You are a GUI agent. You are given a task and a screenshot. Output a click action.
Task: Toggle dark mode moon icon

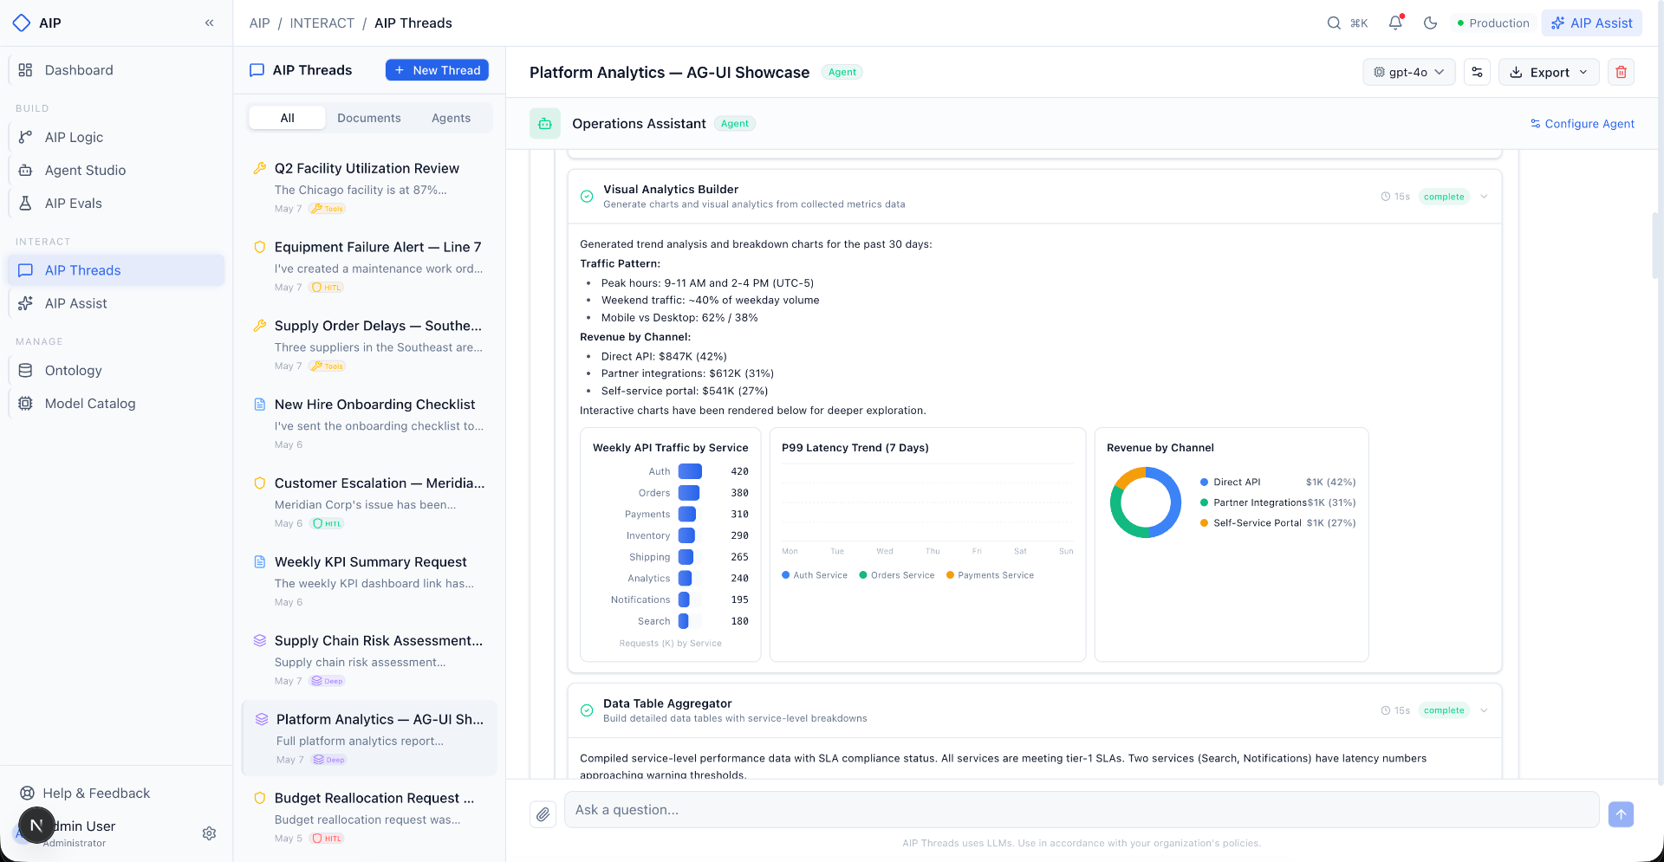pyautogui.click(x=1431, y=23)
